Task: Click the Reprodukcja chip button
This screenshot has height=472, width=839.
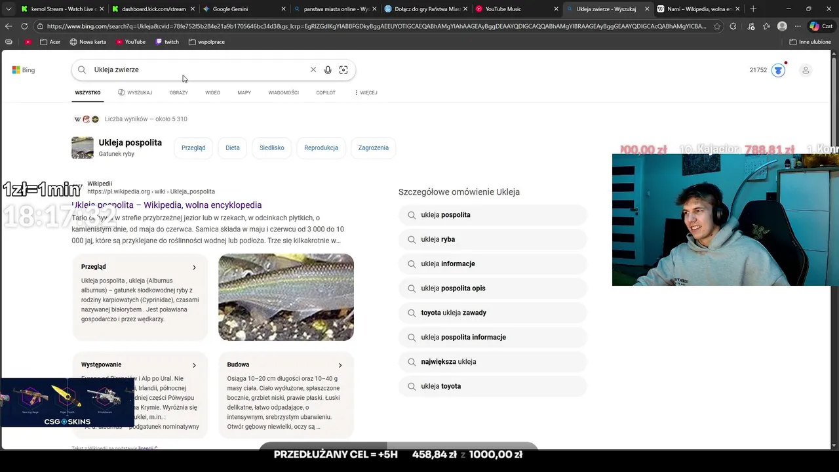Action: point(321,147)
